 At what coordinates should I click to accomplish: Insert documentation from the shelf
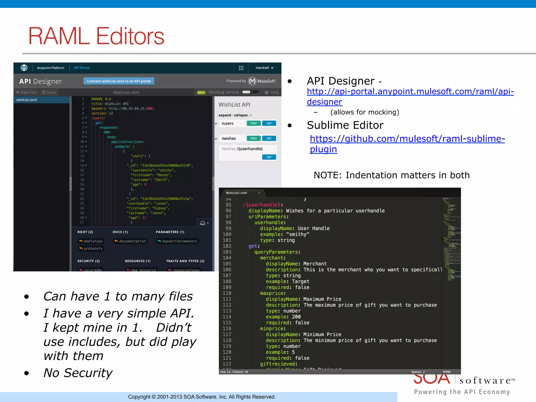[x=130, y=241]
